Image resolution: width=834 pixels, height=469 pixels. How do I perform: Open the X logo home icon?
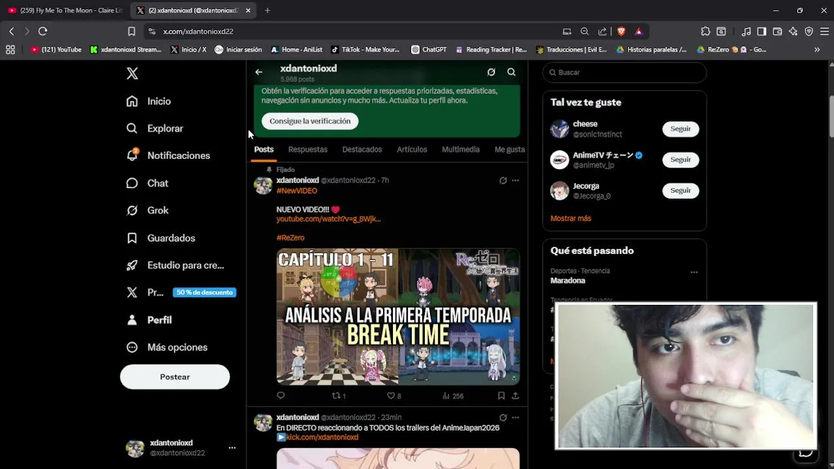[132, 74]
